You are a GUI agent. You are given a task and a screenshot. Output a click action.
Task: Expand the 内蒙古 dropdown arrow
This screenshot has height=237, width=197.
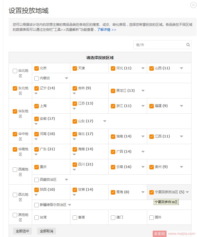tap(66, 78)
